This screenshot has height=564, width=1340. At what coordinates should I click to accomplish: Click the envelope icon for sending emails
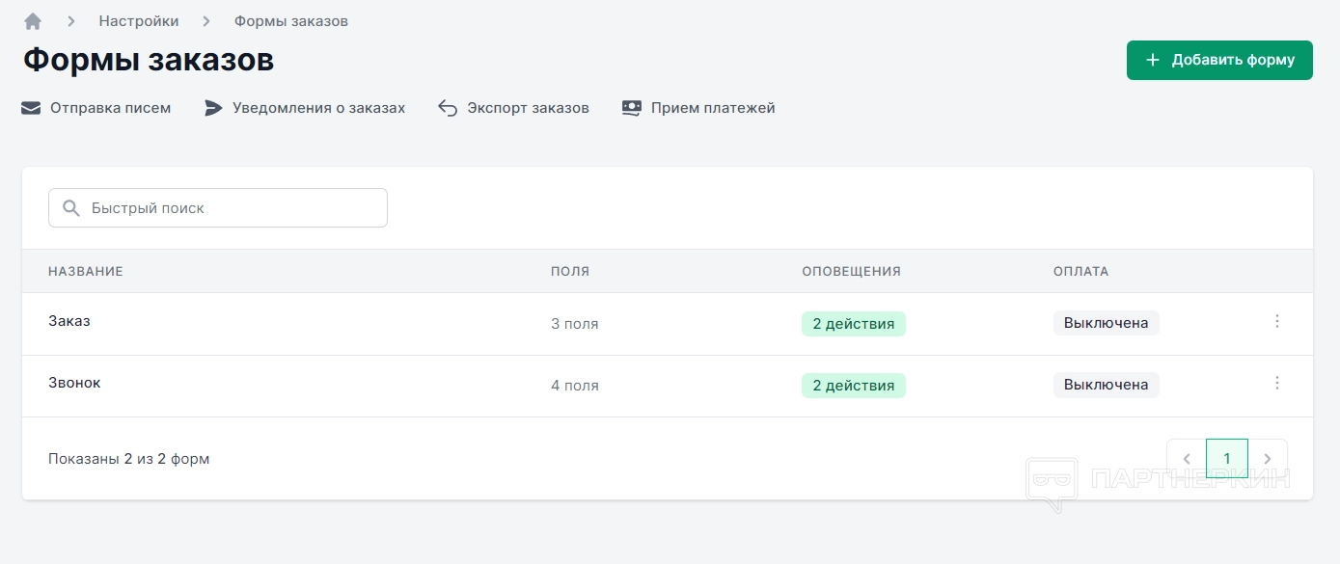pos(31,108)
